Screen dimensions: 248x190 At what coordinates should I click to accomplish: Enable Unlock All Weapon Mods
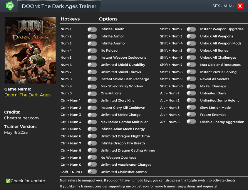(x=191, y=44)
